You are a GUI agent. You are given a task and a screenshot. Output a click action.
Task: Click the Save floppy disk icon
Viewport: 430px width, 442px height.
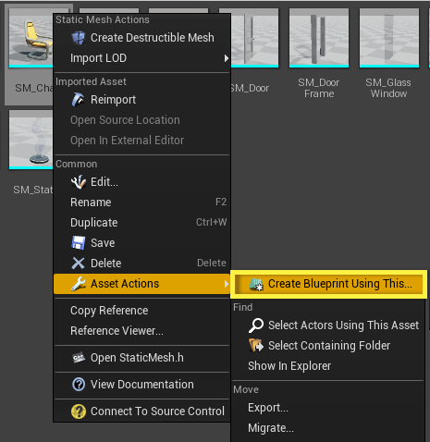click(x=79, y=243)
